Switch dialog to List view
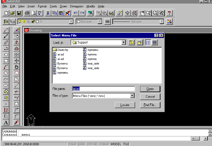The image size is (212, 146). tap(148, 43)
